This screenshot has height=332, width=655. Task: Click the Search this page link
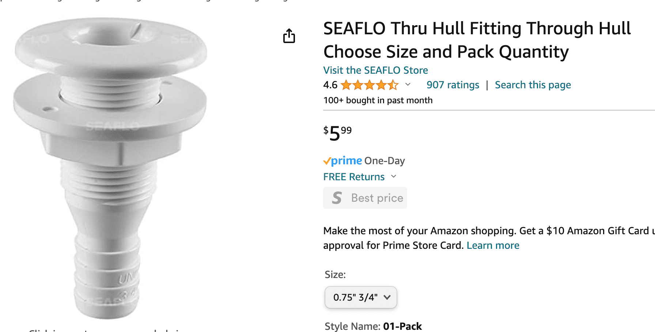(533, 85)
